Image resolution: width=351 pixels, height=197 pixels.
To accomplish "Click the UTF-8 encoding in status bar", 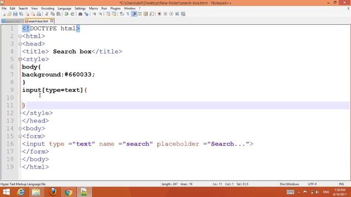I will pos(312,184).
